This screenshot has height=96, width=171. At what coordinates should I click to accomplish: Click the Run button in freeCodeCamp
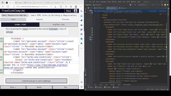point(65,87)
